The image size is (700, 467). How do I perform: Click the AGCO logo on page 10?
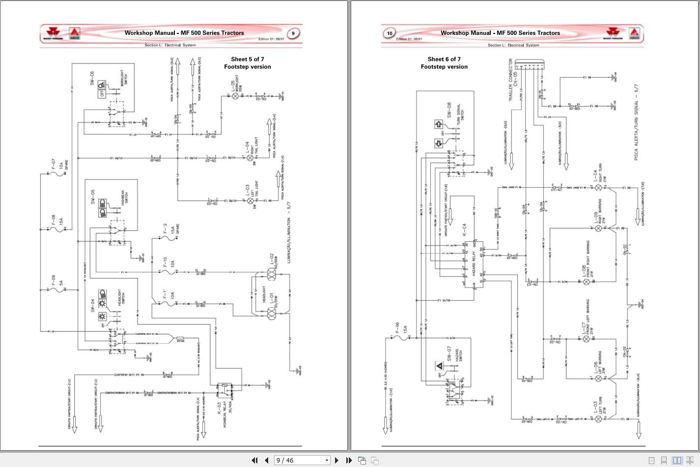coord(634,33)
